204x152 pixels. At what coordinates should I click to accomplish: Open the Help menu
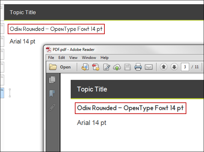pyautogui.click(x=104, y=58)
